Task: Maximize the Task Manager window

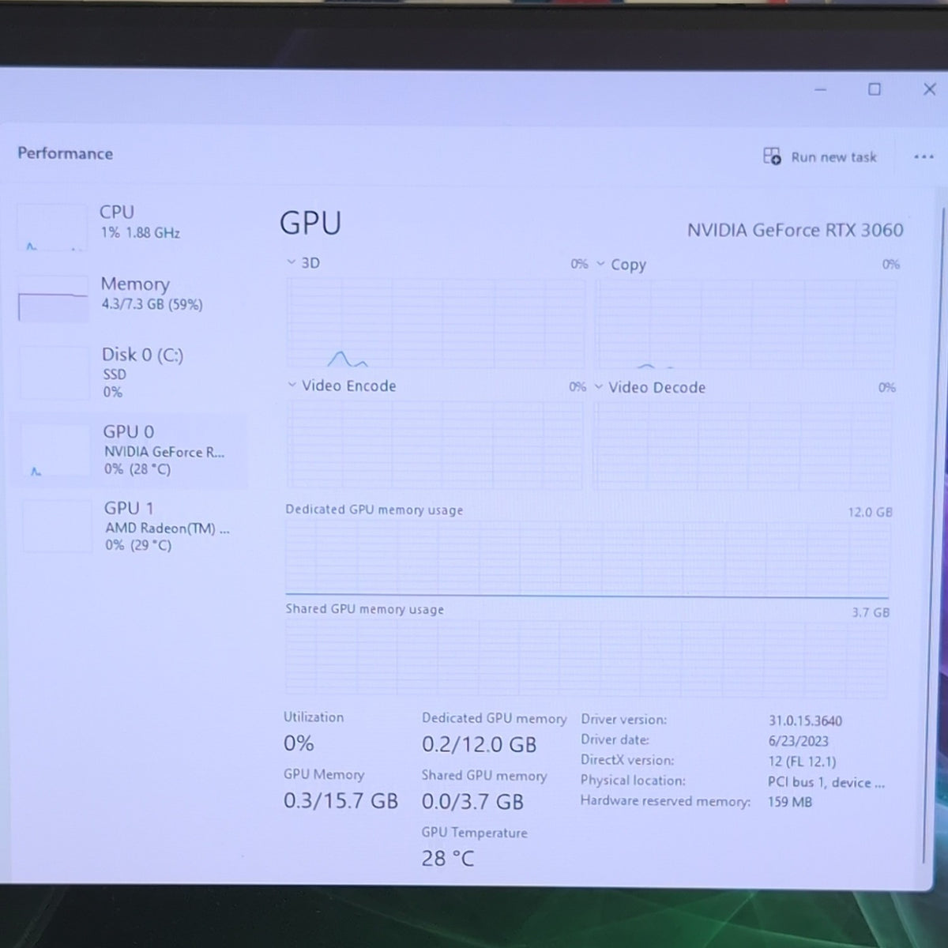Action: click(x=875, y=89)
